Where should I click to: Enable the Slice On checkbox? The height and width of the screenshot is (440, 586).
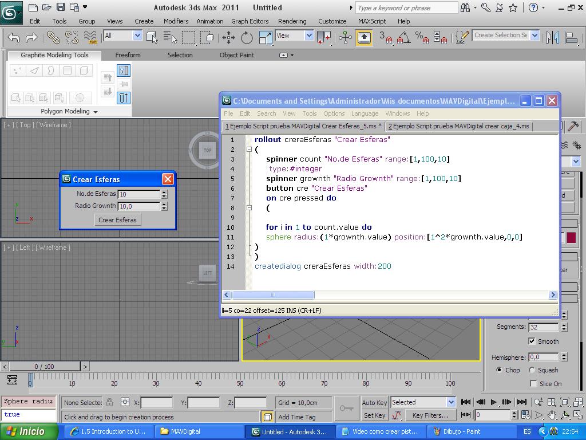[x=533, y=384]
